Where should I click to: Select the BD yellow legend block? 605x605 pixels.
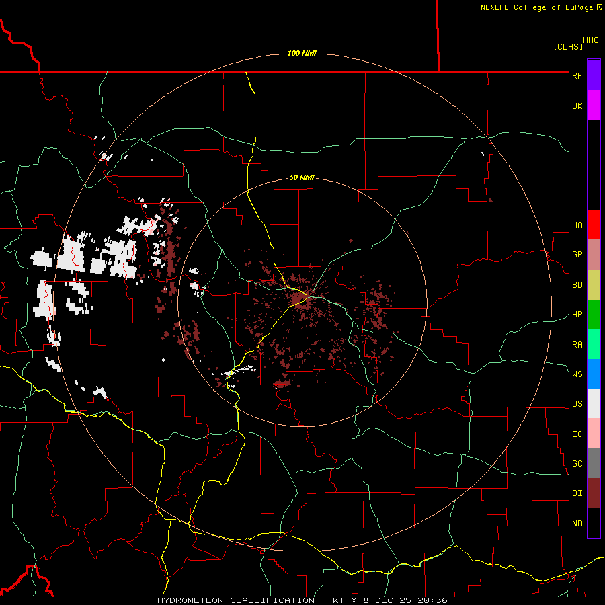(x=594, y=284)
